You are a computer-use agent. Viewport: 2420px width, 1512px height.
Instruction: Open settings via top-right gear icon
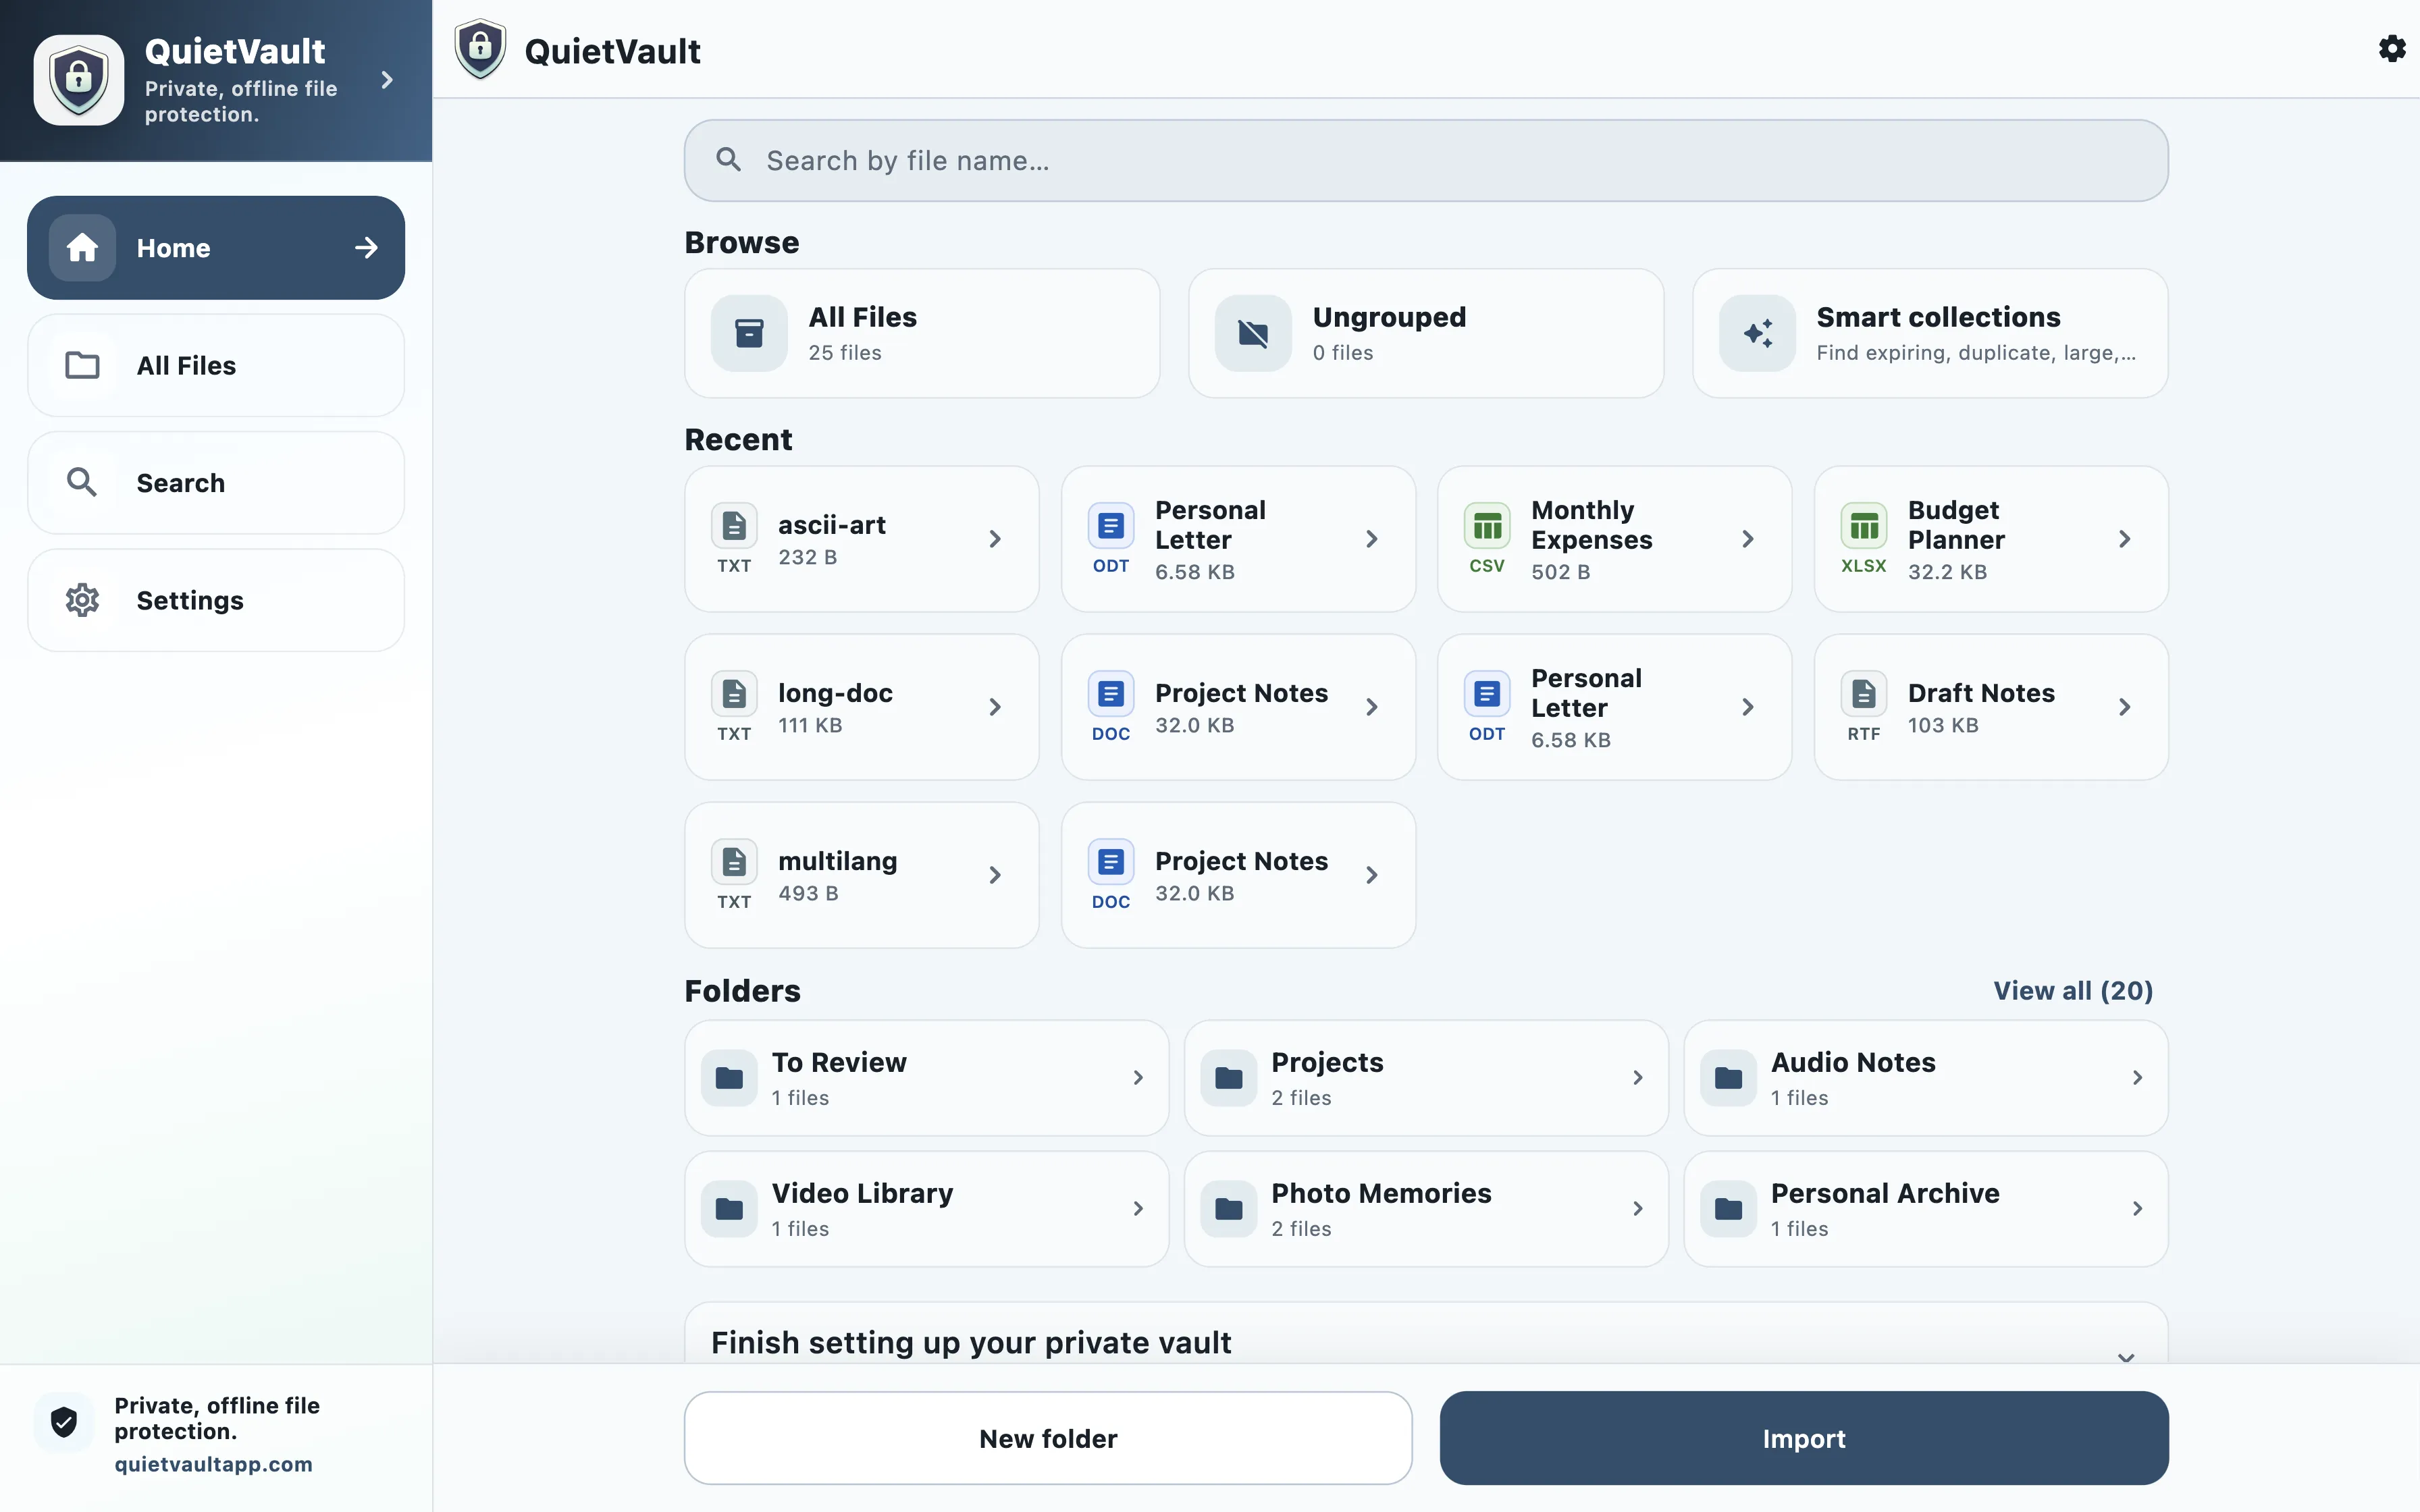point(2391,49)
